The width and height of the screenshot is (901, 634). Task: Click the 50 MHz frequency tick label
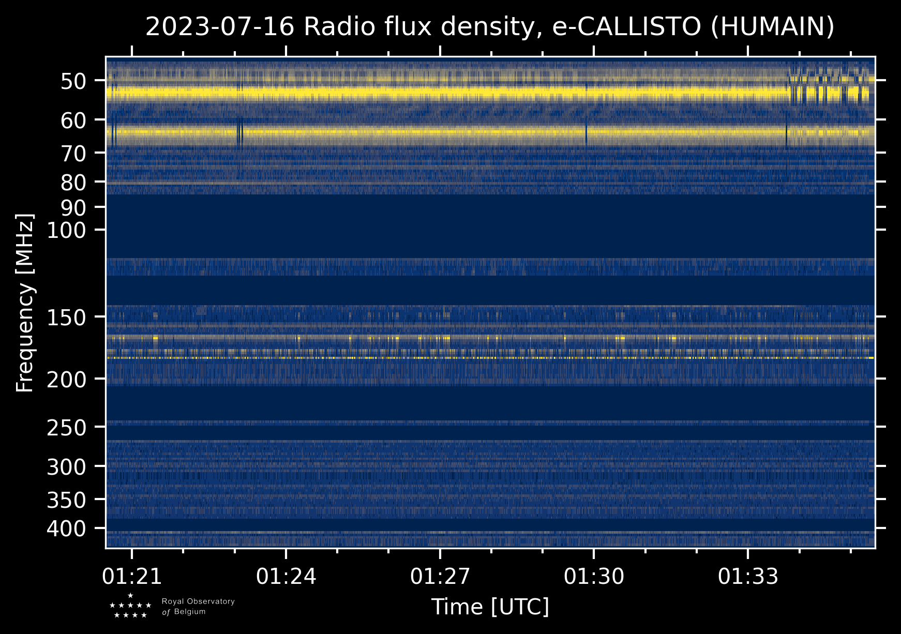[73, 81]
